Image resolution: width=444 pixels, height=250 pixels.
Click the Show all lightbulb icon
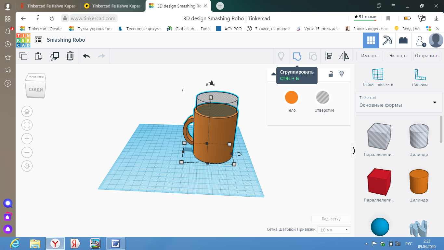coord(281,56)
